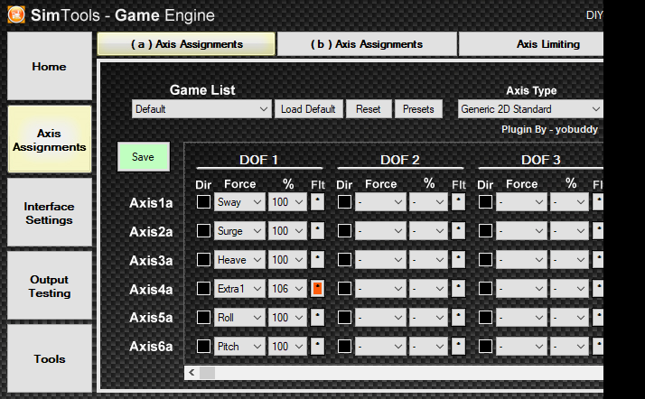The width and height of the screenshot is (645, 399).
Task: Click the Flt filter button for Axis4a DOF 2
Action: (458, 289)
